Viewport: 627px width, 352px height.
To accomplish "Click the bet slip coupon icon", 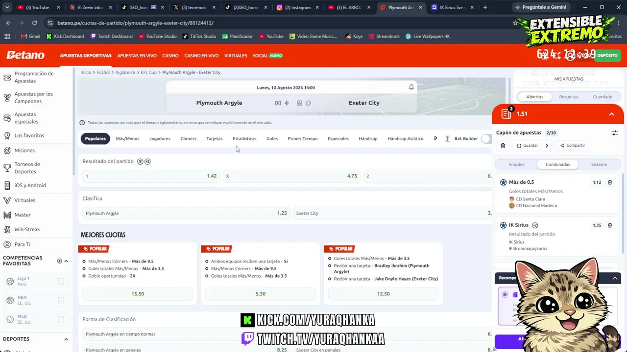I will [x=506, y=114].
